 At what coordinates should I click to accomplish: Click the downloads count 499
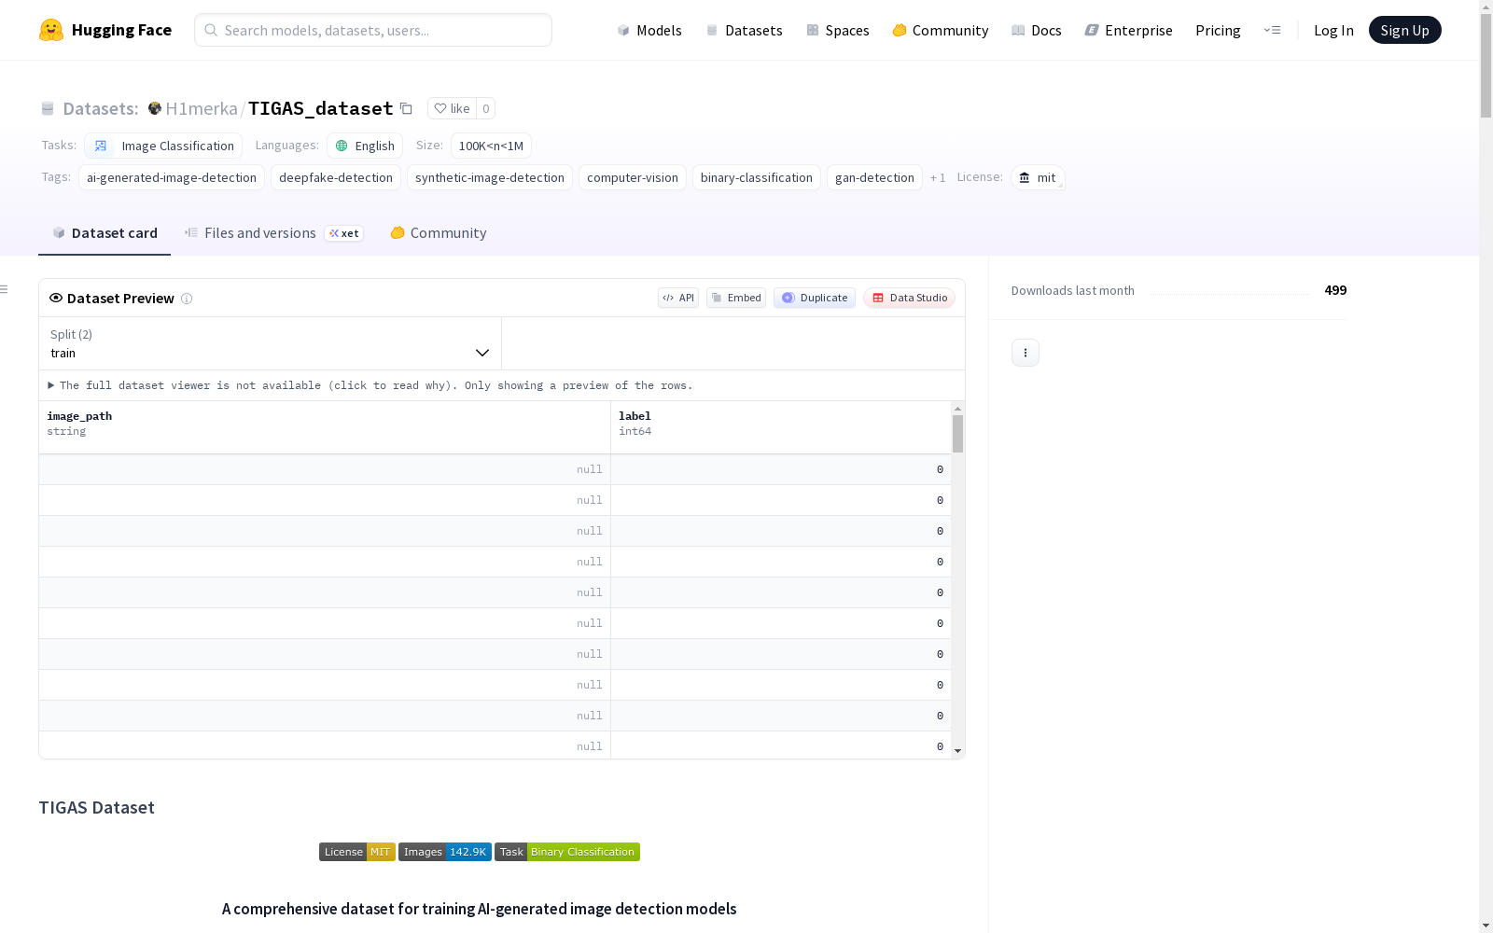(1335, 290)
